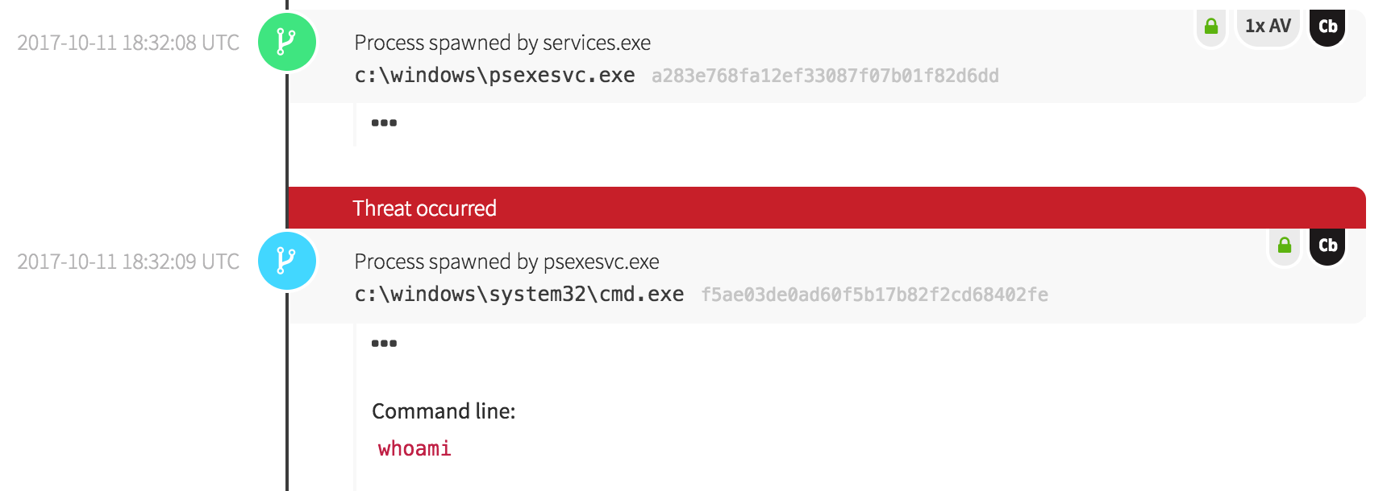Click the Command line label
This screenshot has width=1387, height=491.
click(x=444, y=411)
